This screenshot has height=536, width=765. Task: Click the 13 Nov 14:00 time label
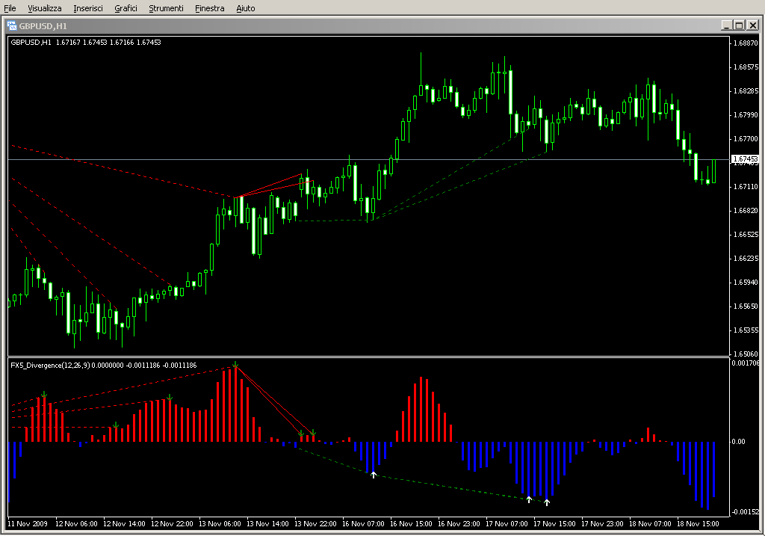point(267,523)
